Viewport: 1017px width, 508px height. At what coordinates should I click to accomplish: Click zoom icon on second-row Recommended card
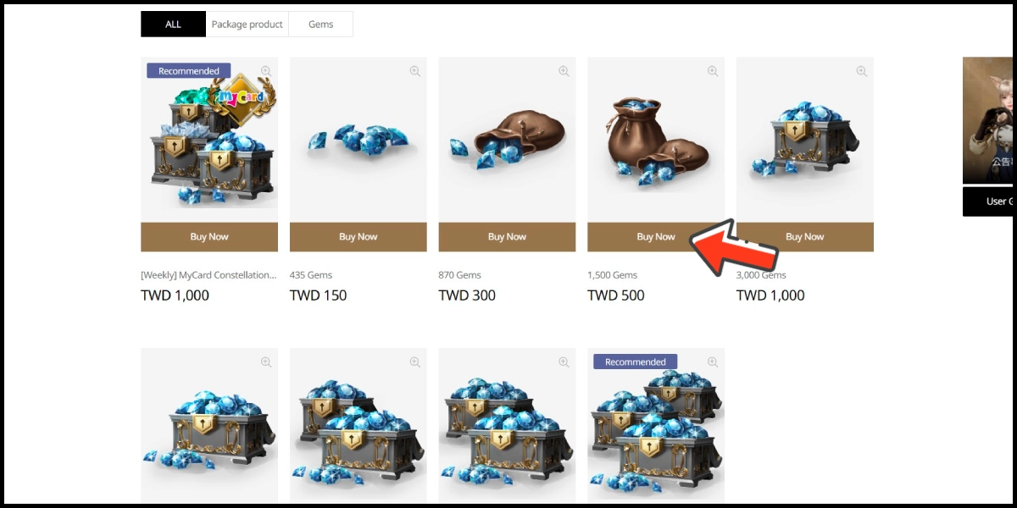[713, 362]
